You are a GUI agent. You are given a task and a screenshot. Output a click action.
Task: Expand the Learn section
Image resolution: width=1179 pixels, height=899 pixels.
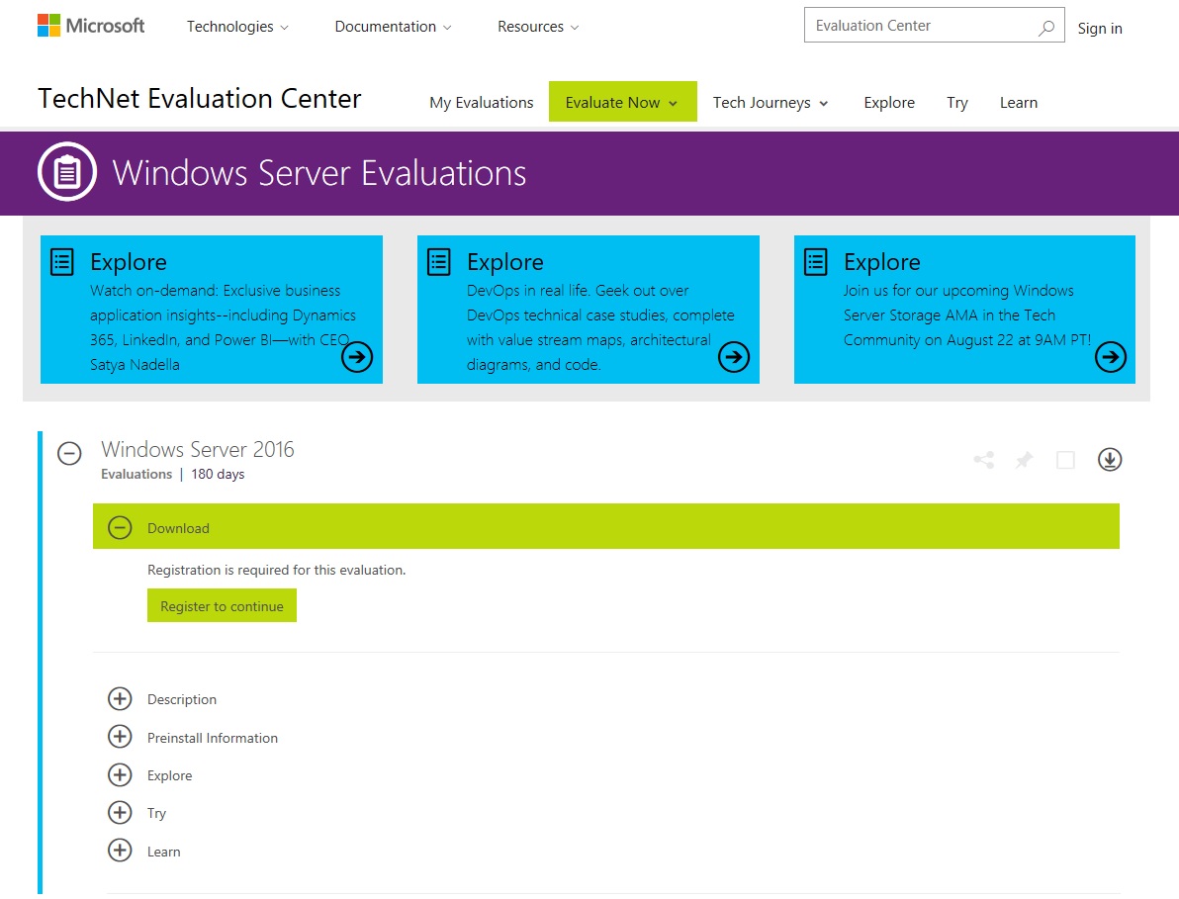120,851
